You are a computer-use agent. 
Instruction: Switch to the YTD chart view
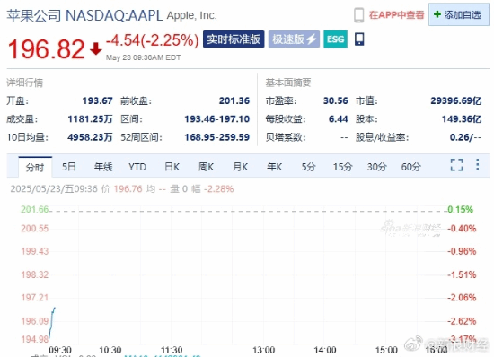pyautogui.click(x=137, y=166)
